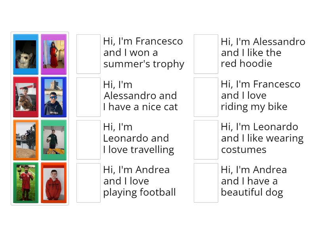Pick the empty slot for Andrea's beautiful dog

206,182
